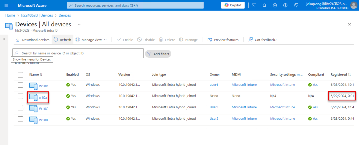The image size is (359, 145).
Task: Refresh the device list
Action: click(62, 40)
